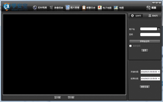Click the 搜索设备 button
Viewport: 163px width, 102px height.
(x=145, y=87)
